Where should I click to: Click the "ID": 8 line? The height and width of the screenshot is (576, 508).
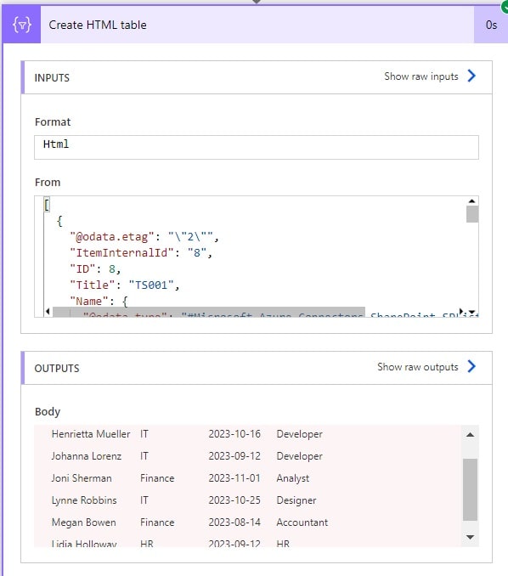[95, 269]
